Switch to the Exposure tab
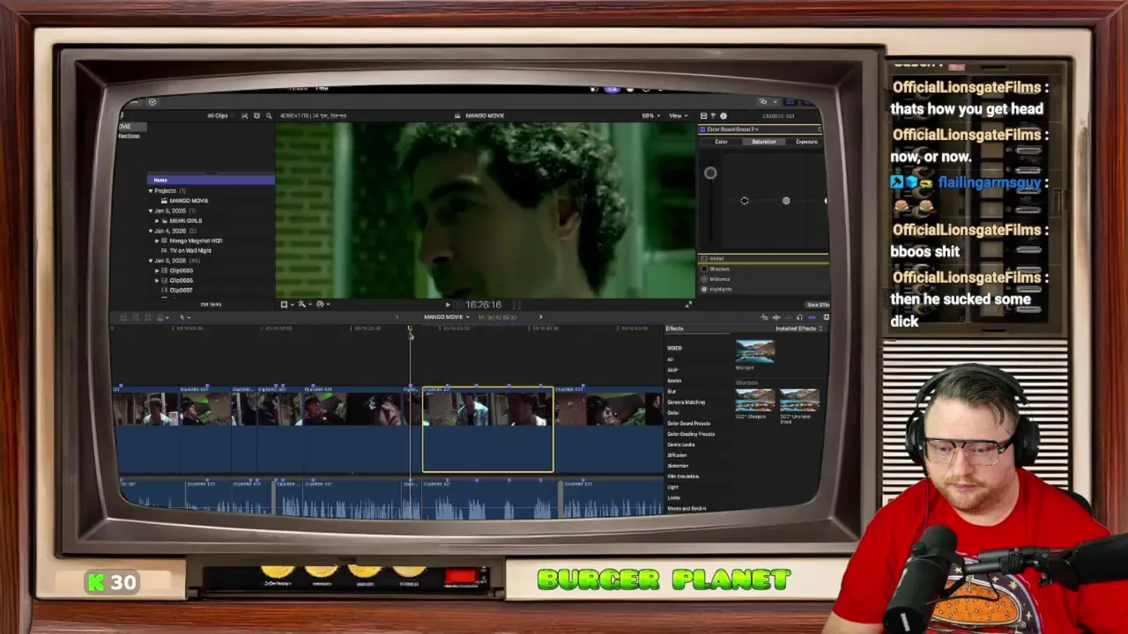Screen dimensions: 1128x634 click(806, 142)
